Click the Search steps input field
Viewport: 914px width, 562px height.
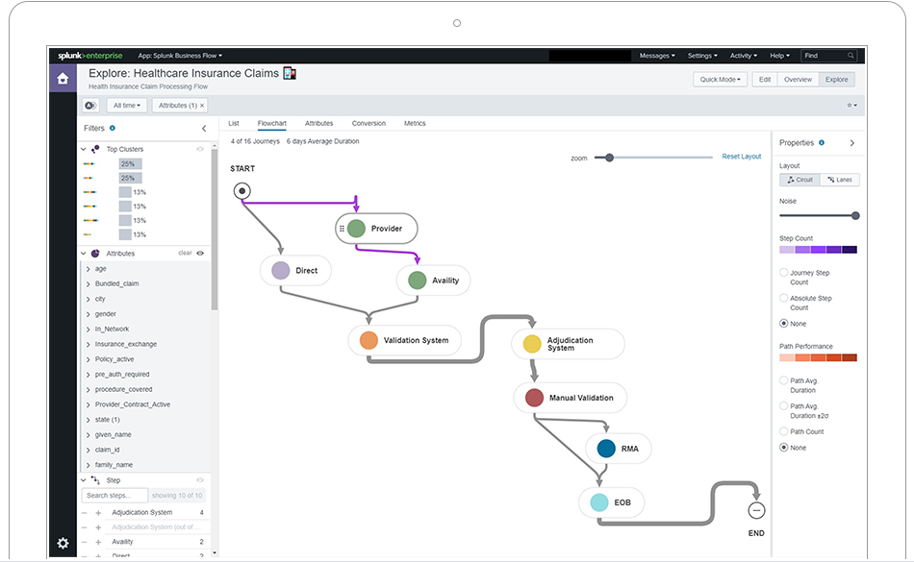point(114,496)
